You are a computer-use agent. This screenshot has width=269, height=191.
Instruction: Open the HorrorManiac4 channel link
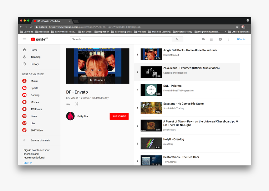pyautogui.click(x=171, y=55)
